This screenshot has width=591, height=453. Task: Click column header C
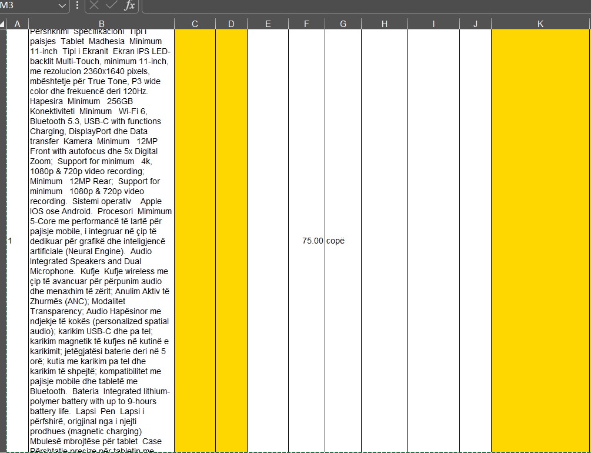195,24
